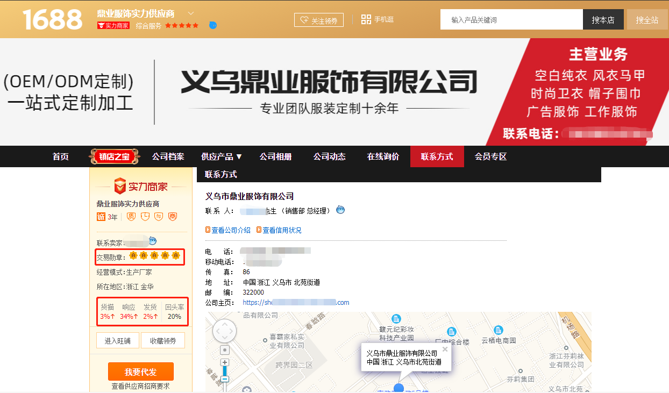This screenshot has height=393, width=669.
Task: Click the 1688 site logo
Action: (x=52, y=19)
